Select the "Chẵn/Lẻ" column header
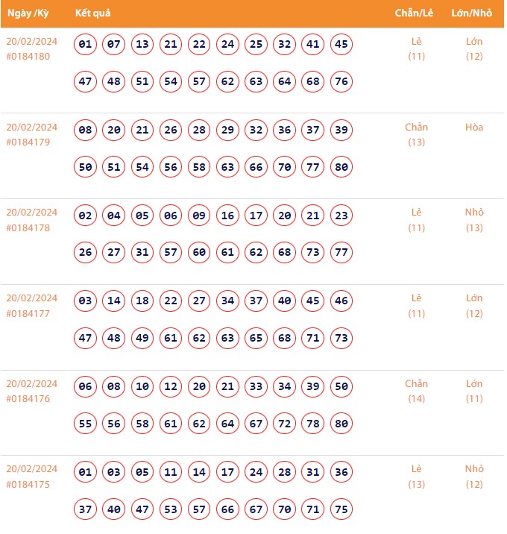The height and width of the screenshot is (534, 507). click(x=416, y=13)
